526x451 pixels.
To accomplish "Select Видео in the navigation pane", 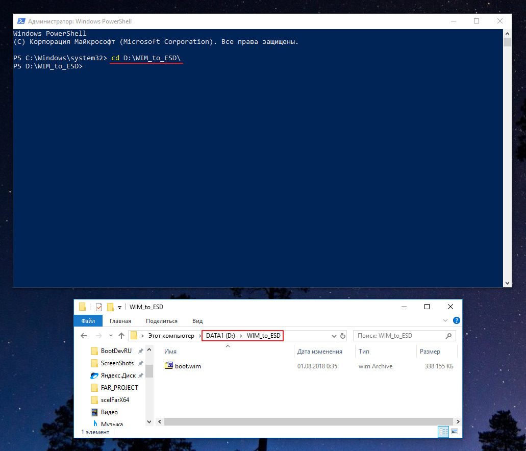I will pos(109,412).
